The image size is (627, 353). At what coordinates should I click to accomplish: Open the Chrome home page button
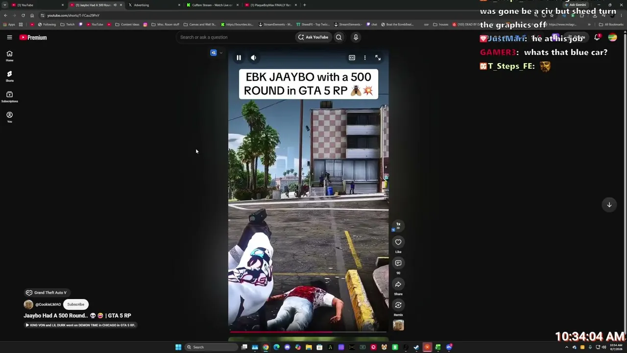(x=32, y=15)
